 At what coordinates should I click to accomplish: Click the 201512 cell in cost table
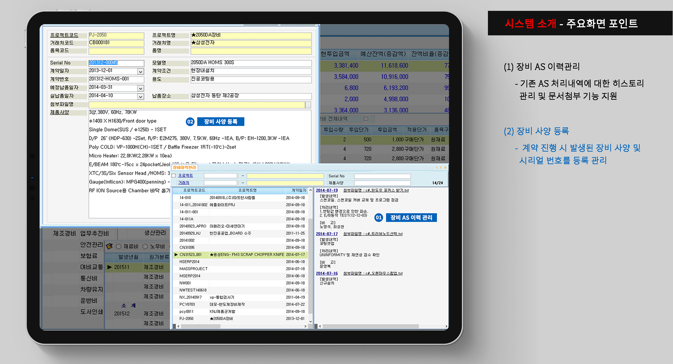pyautogui.click(x=122, y=314)
